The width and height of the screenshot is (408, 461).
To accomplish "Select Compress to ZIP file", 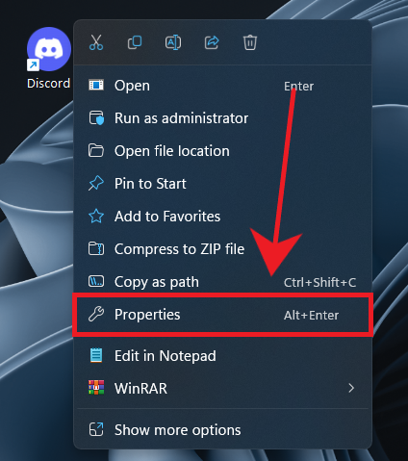I will [222, 249].
